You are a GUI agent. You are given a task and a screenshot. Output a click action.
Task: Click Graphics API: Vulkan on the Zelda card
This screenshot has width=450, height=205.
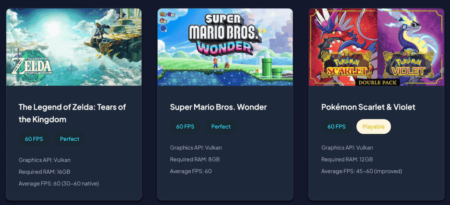pyautogui.click(x=44, y=160)
